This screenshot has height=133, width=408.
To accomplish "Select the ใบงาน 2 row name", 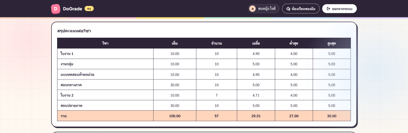I will coord(67,95).
